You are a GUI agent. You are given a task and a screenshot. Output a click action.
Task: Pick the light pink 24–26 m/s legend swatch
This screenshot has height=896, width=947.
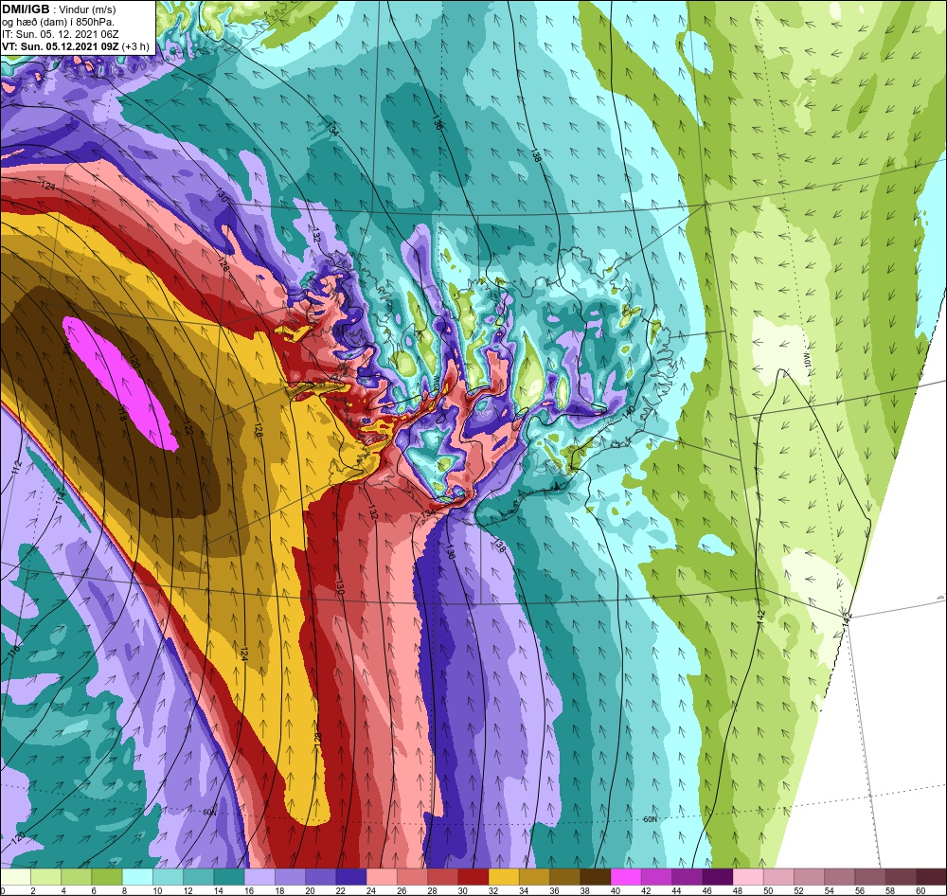pos(382,876)
